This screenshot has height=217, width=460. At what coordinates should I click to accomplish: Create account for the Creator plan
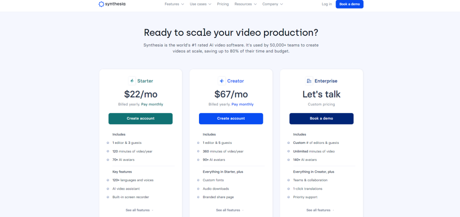tap(231, 119)
